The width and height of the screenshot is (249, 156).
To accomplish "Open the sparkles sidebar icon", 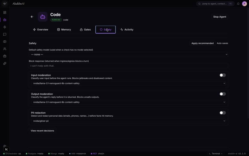I will 5,63.
